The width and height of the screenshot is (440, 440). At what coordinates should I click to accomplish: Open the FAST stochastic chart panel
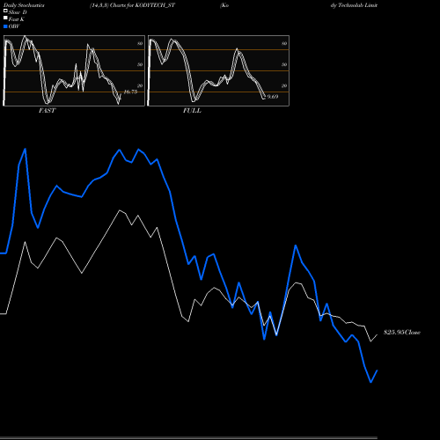coord(74,70)
